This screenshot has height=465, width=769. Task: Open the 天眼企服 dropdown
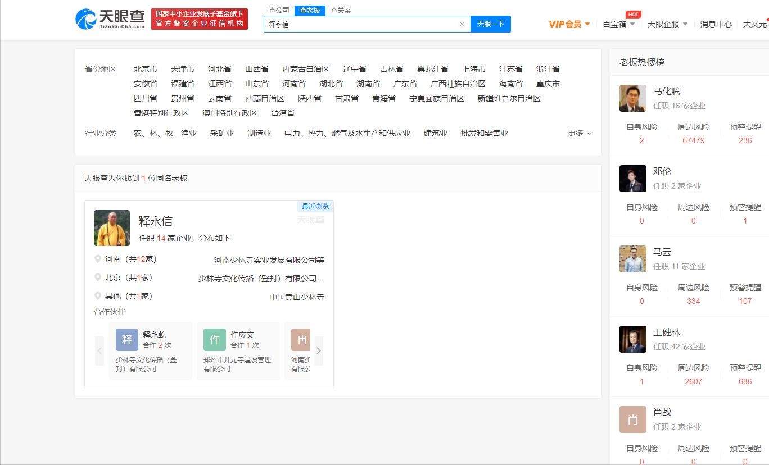(667, 24)
